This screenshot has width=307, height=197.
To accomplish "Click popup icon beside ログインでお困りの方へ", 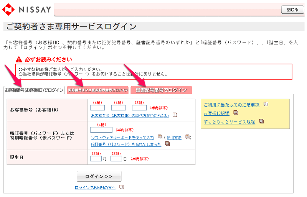I will [x=122, y=187].
